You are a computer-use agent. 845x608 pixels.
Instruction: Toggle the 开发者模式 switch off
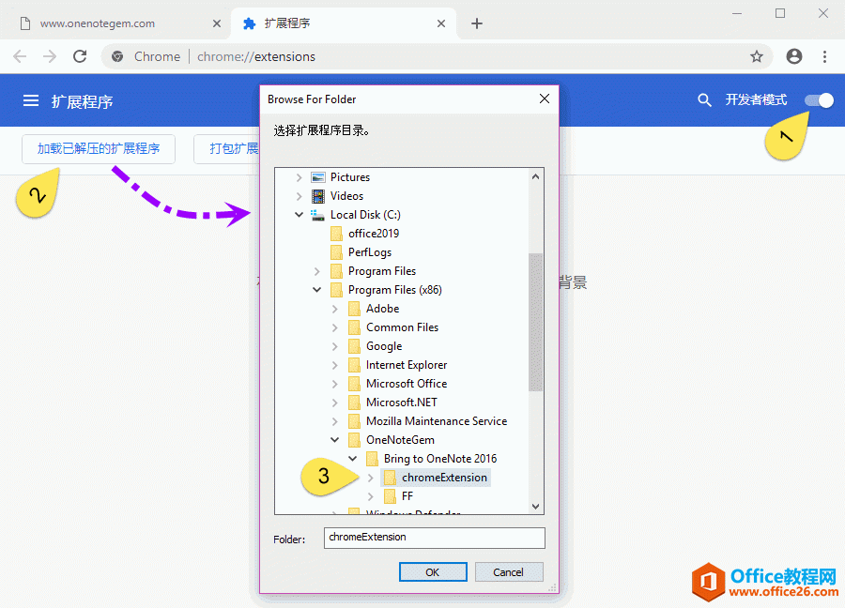[818, 99]
